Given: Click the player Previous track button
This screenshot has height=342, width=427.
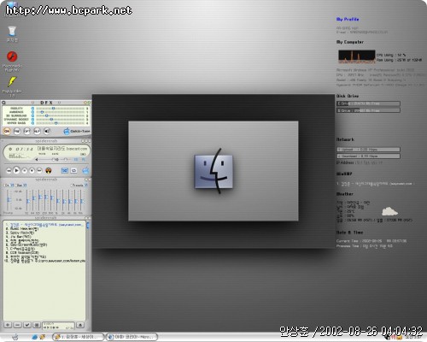Looking at the screenshot, I should pyautogui.click(x=9, y=171).
